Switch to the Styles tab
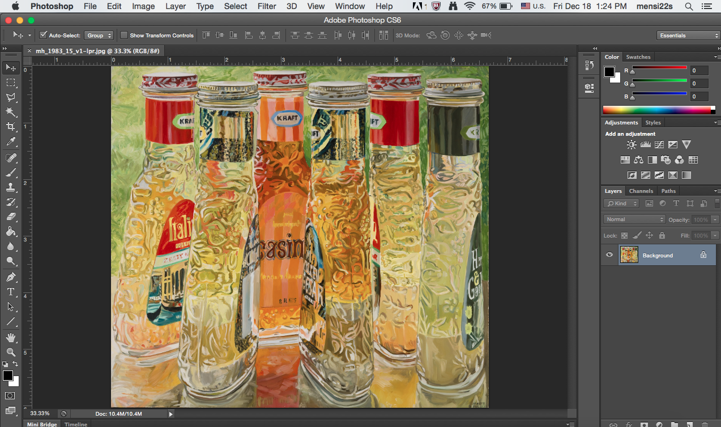This screenshot has height=427, width=721. 653,123
